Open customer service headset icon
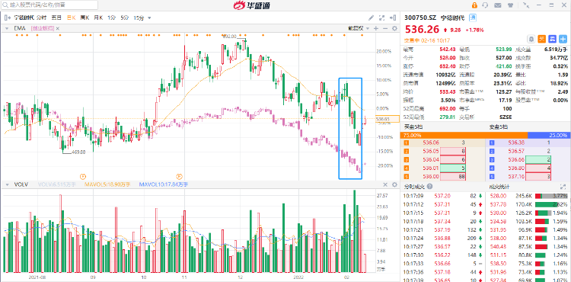This screenshot has height=282, width=571. (485, 5)
